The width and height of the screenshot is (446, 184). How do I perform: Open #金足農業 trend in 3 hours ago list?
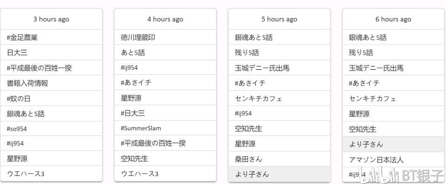pos(51,37)
